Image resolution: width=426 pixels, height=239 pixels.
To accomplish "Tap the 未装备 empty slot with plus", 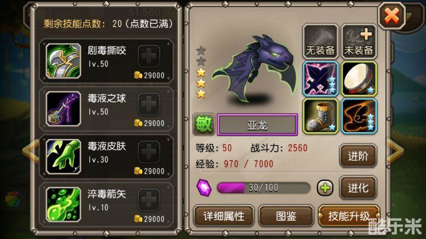I will [359, 42].
